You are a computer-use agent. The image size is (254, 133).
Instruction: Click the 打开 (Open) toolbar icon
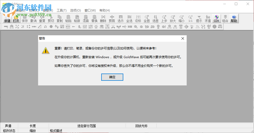click(x=16, y=18)
